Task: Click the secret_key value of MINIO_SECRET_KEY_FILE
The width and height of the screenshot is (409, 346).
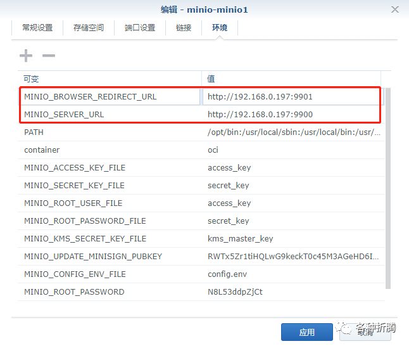Action: tap(228, 186)
